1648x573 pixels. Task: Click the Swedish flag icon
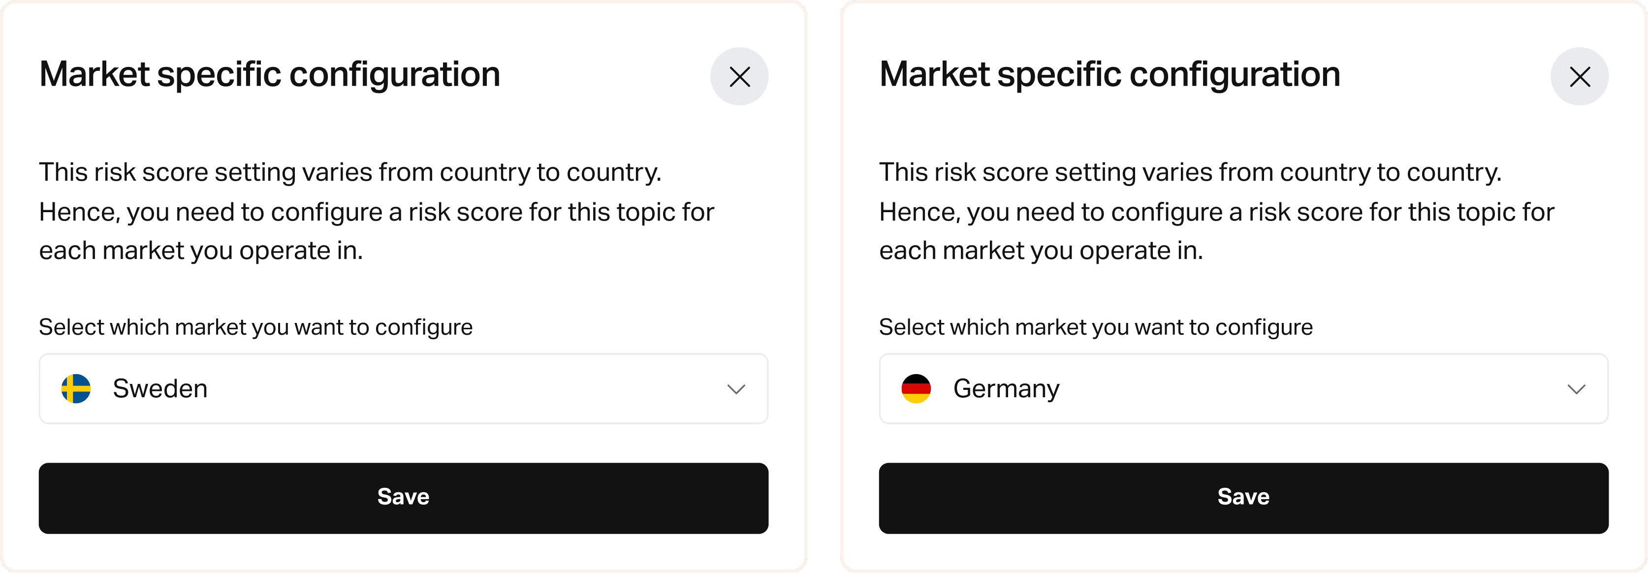pos(76,389)
